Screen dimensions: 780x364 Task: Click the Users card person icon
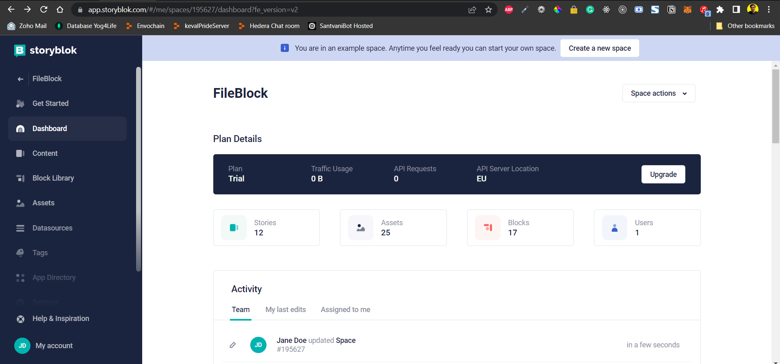coord(615,228)
